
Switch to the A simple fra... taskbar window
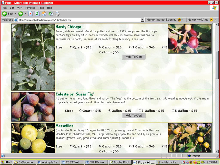tap(49, 162)
